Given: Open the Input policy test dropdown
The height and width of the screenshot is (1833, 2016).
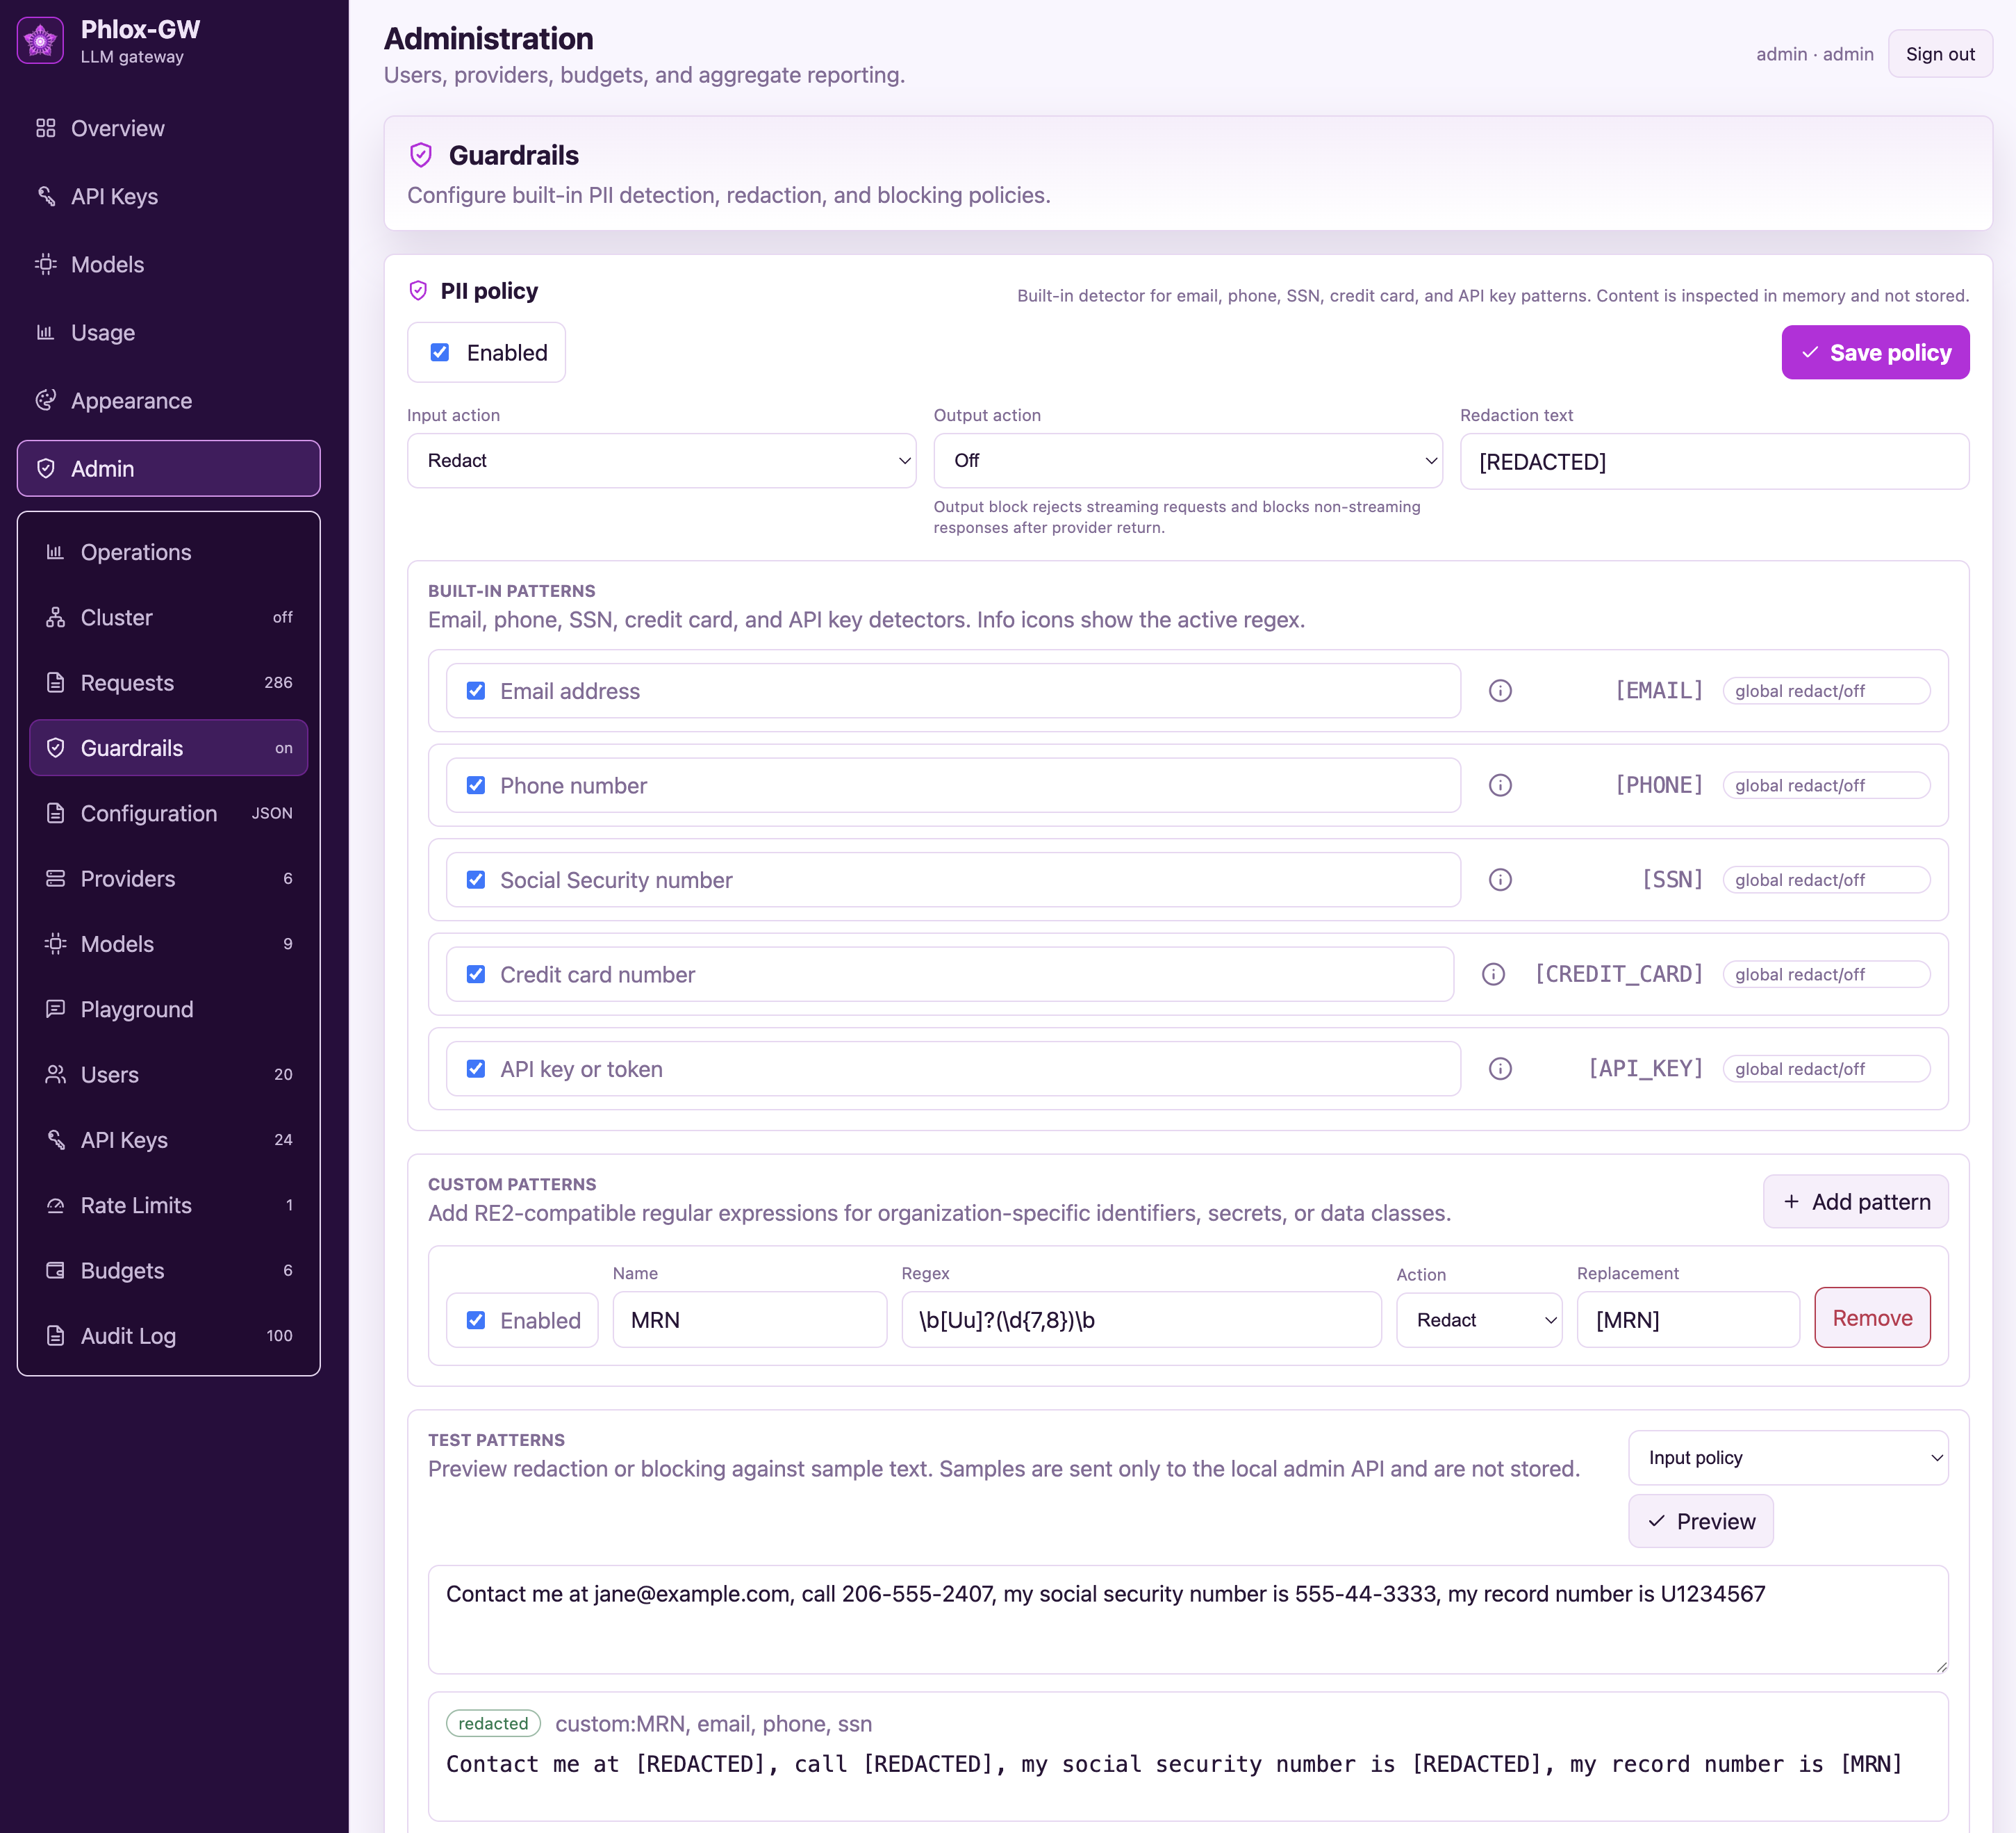Looking at the screenshot, I should tap(1788, 1457).
